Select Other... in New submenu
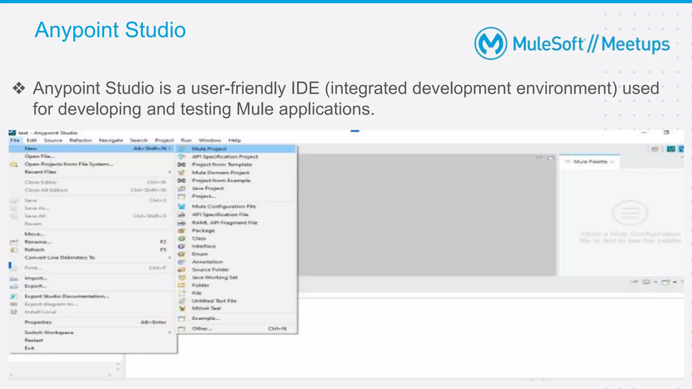 [x=236, y=329]
